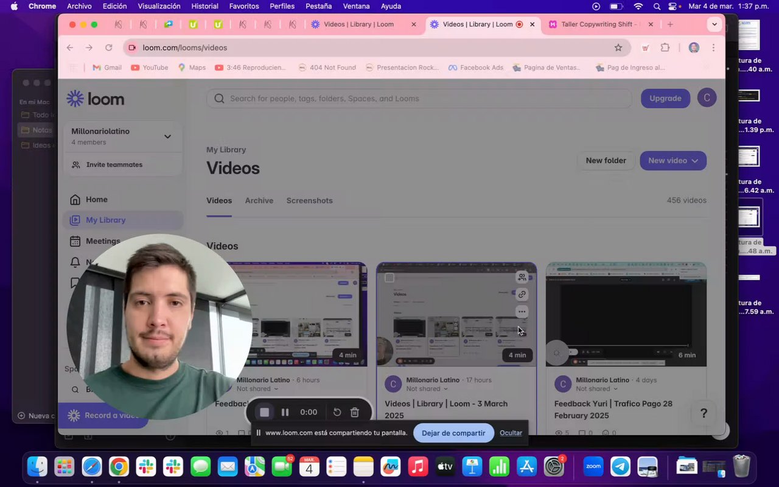Click the Upgrade button
Image resolution: width=779 pixels, height=487 pixels.
(665, 98)
